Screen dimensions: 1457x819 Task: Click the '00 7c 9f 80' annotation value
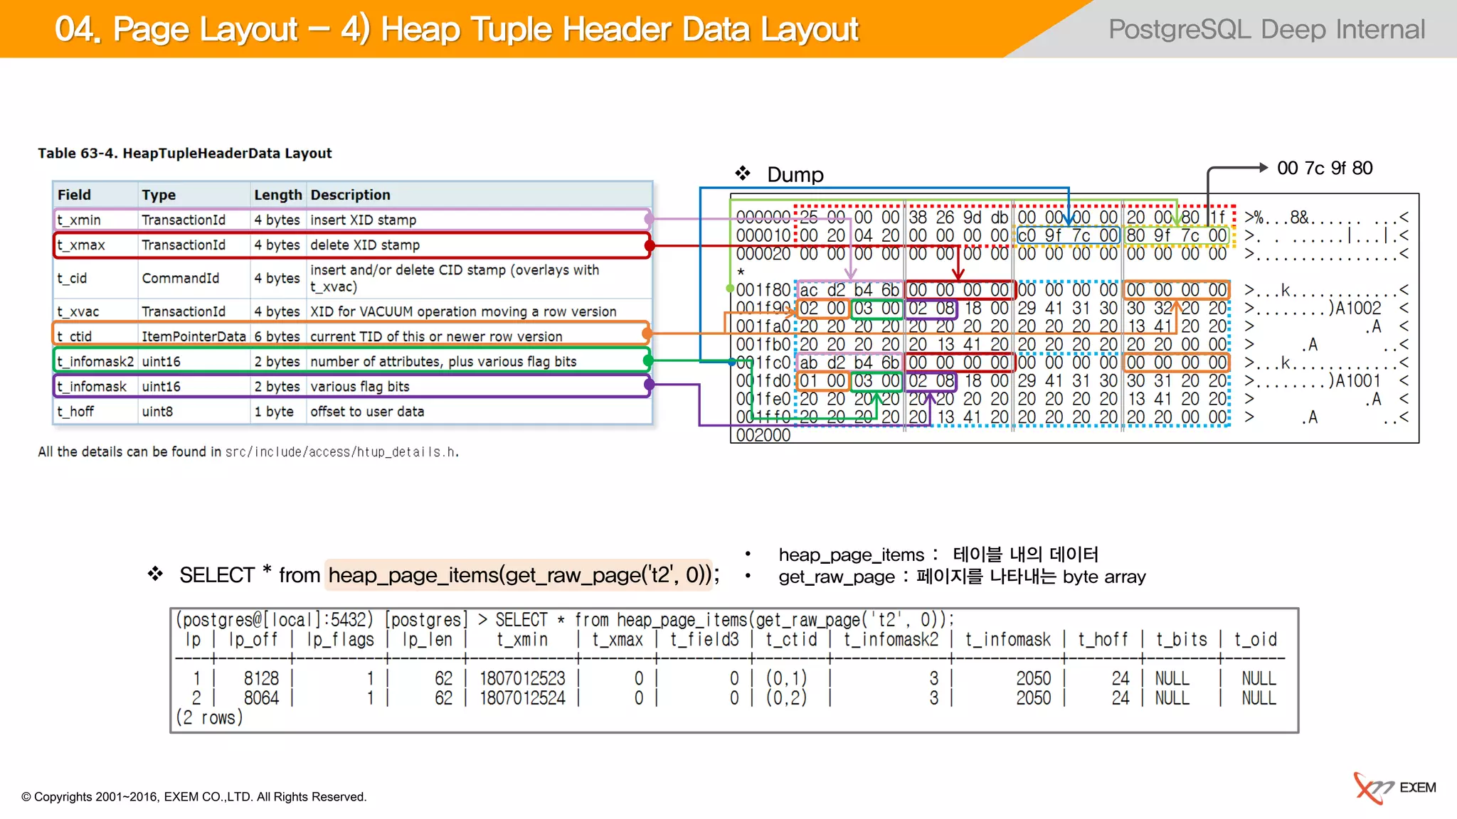[1325, 168]
